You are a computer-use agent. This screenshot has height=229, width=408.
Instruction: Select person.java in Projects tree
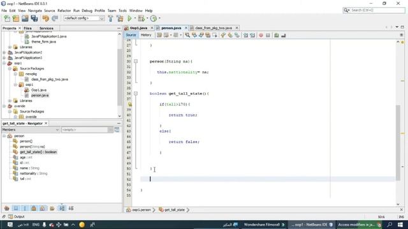point(40,95)
